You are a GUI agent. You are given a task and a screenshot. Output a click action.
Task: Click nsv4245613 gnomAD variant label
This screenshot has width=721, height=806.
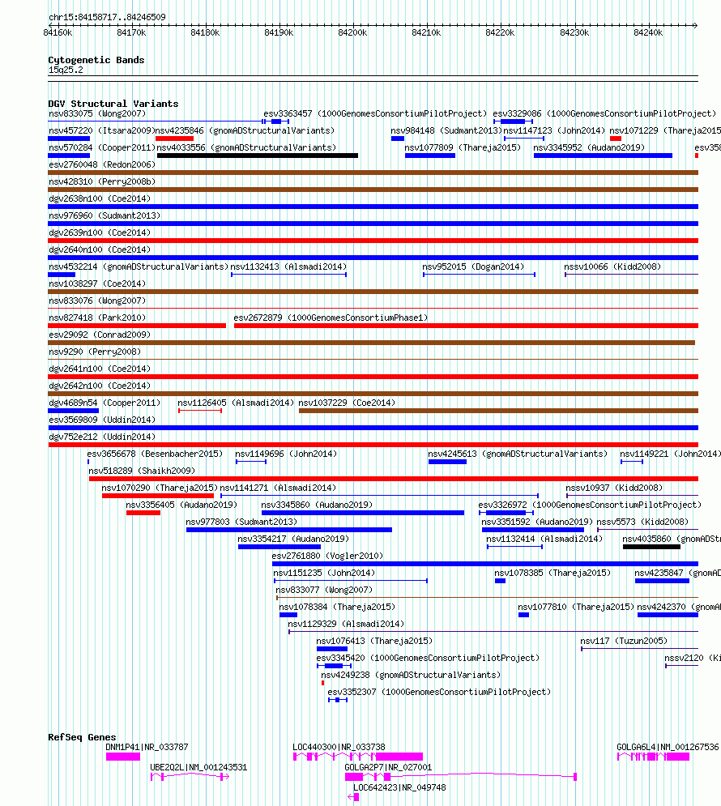point(518,454)
